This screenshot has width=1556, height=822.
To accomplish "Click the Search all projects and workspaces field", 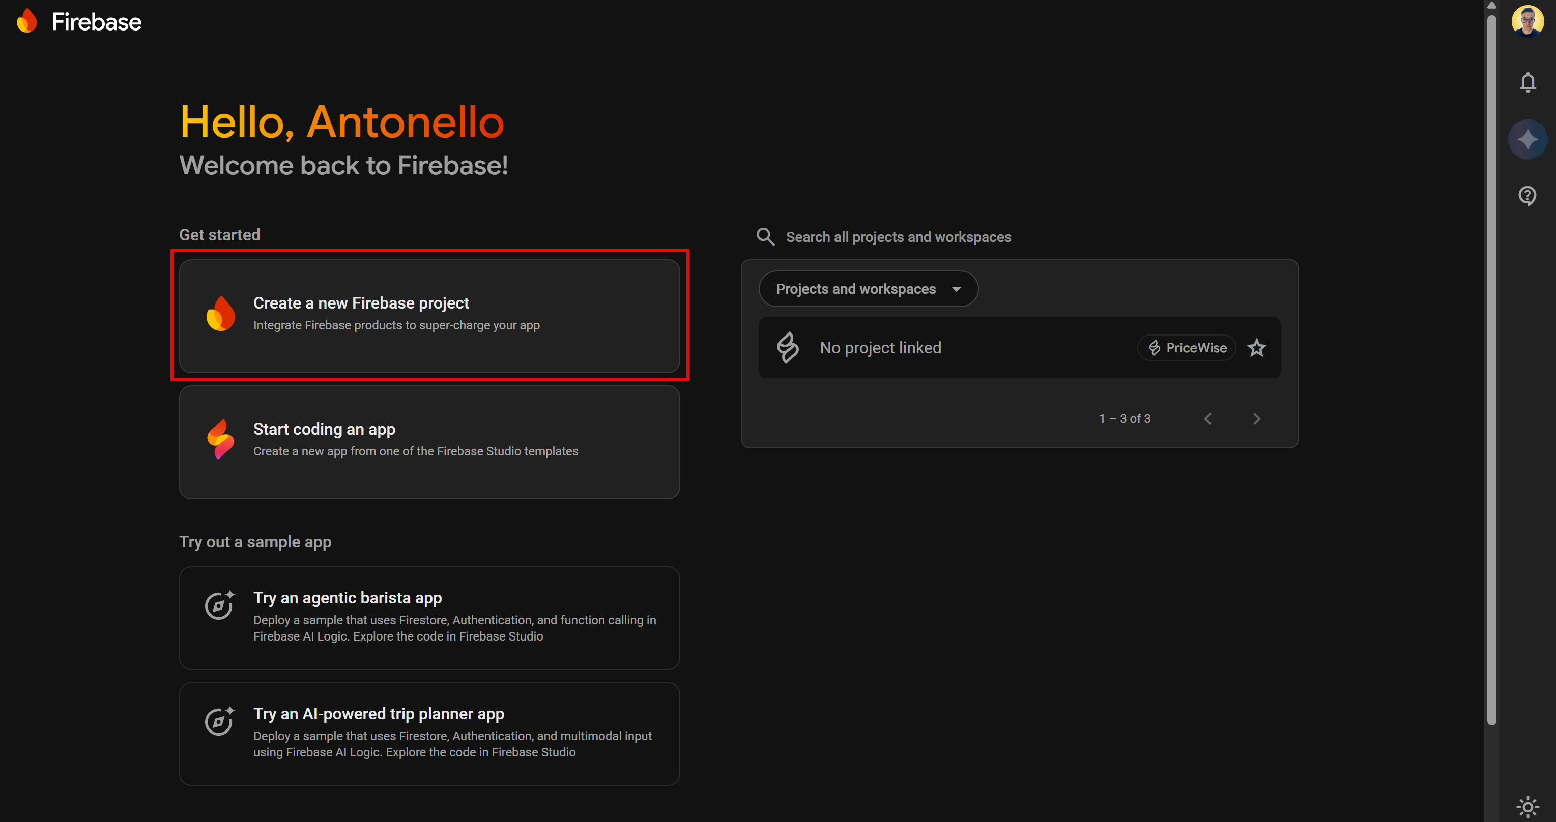I will [899, 236].
